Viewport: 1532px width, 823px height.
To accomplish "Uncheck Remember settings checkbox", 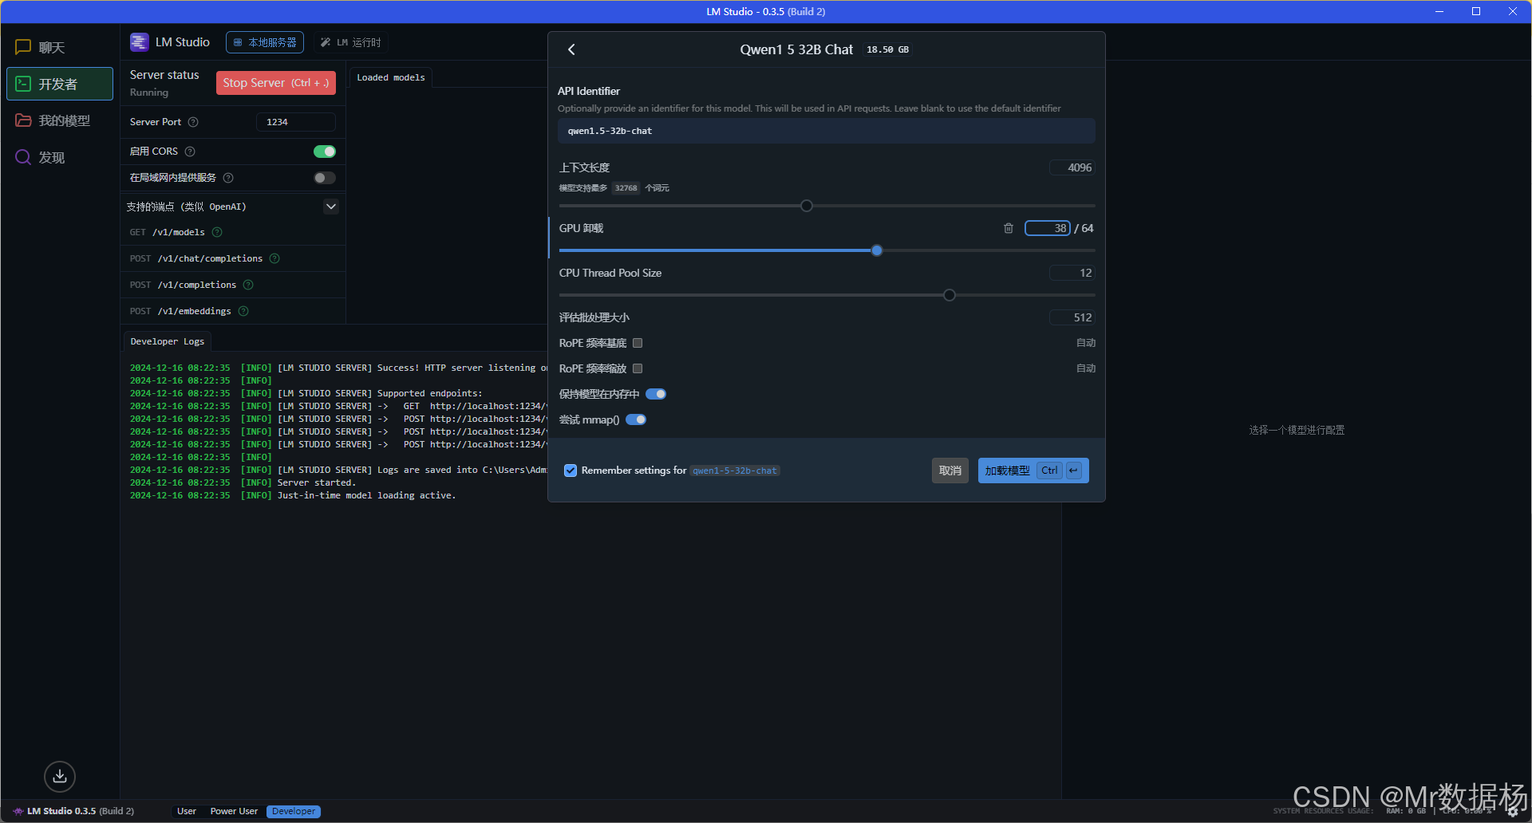I will [571, 471].
